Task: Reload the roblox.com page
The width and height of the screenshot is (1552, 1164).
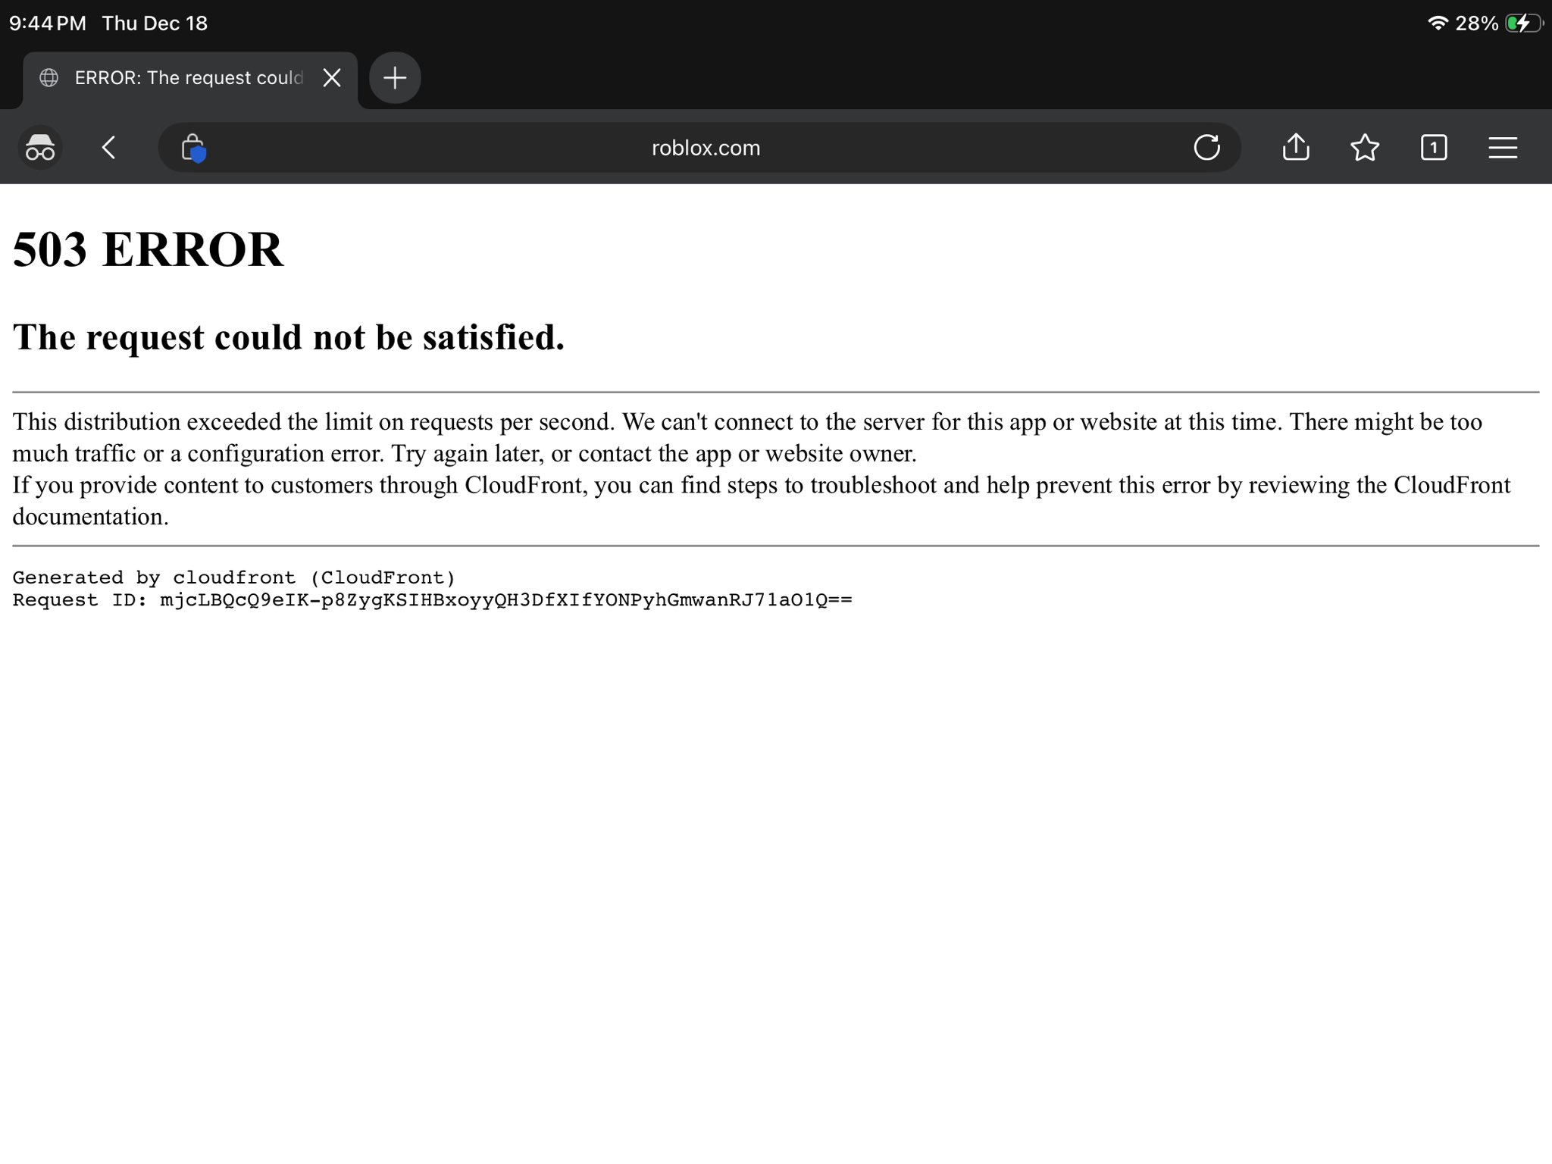Action: coord(1206,147)
